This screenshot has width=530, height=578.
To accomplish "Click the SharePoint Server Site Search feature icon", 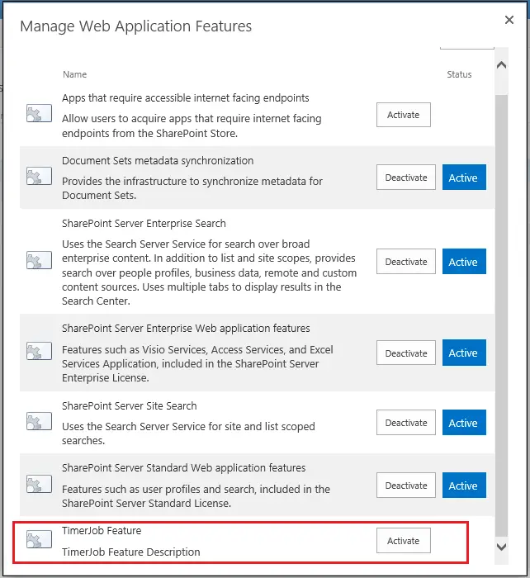I will [39, 421].
